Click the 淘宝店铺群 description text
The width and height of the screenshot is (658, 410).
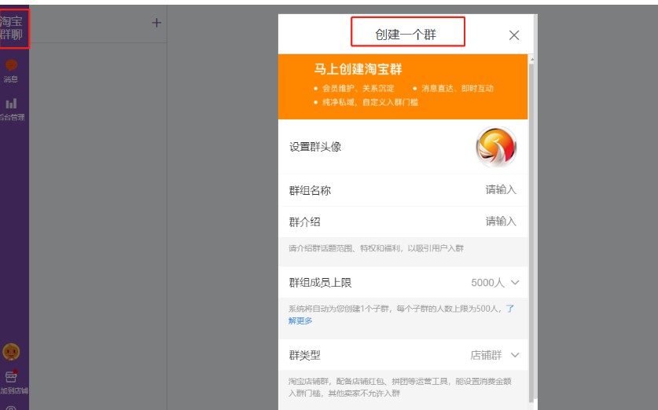pyautogui.click(x=400, y=387)
